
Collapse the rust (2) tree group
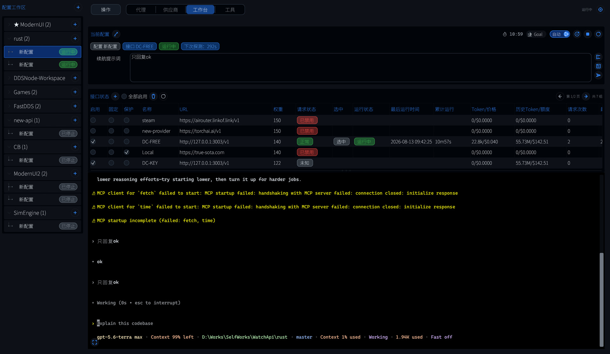(x=9, y=38)
